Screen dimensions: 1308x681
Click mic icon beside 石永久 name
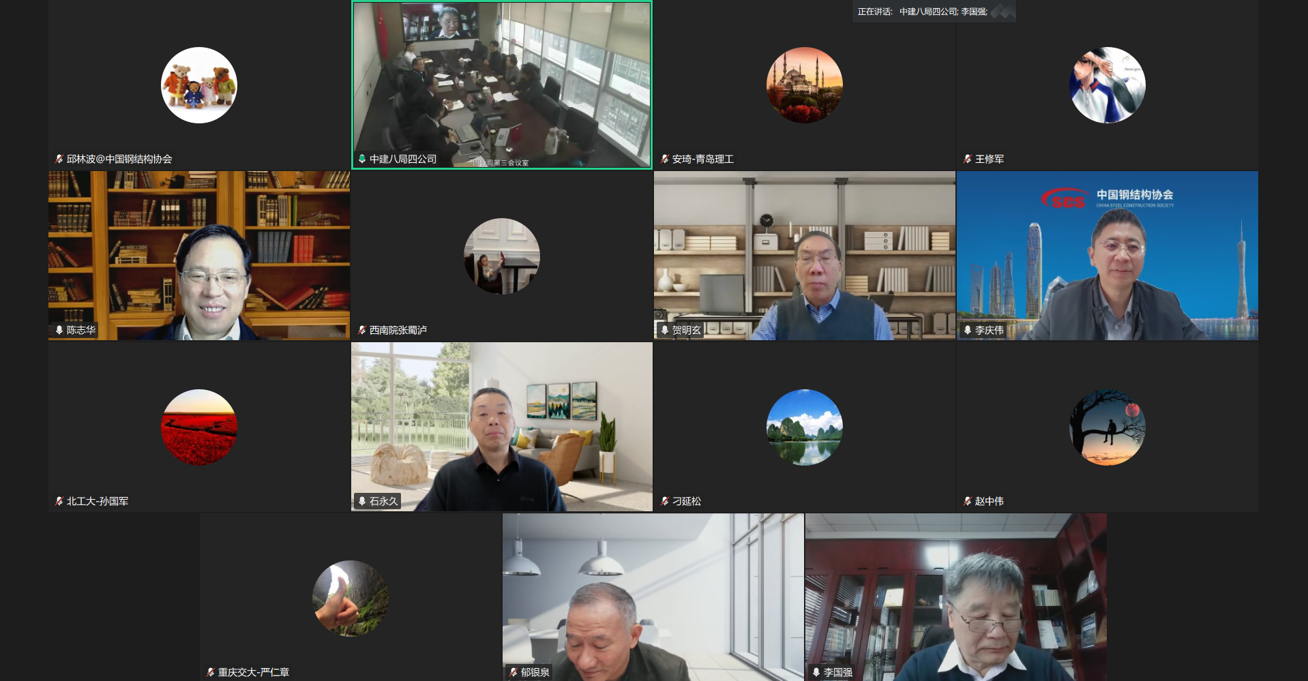pos(362,501)
